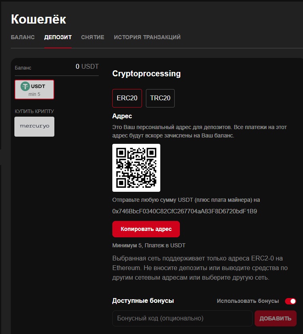The image size is (303, 334).
Task: Switch to the БАЛАНС tab
Action: pos(23,37)
